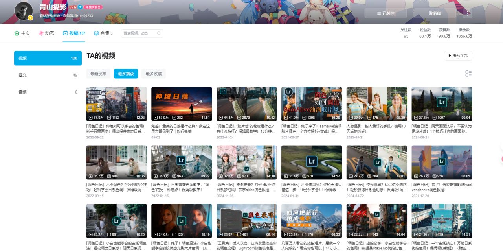Switch to list view layout icon

click(468, 74)
